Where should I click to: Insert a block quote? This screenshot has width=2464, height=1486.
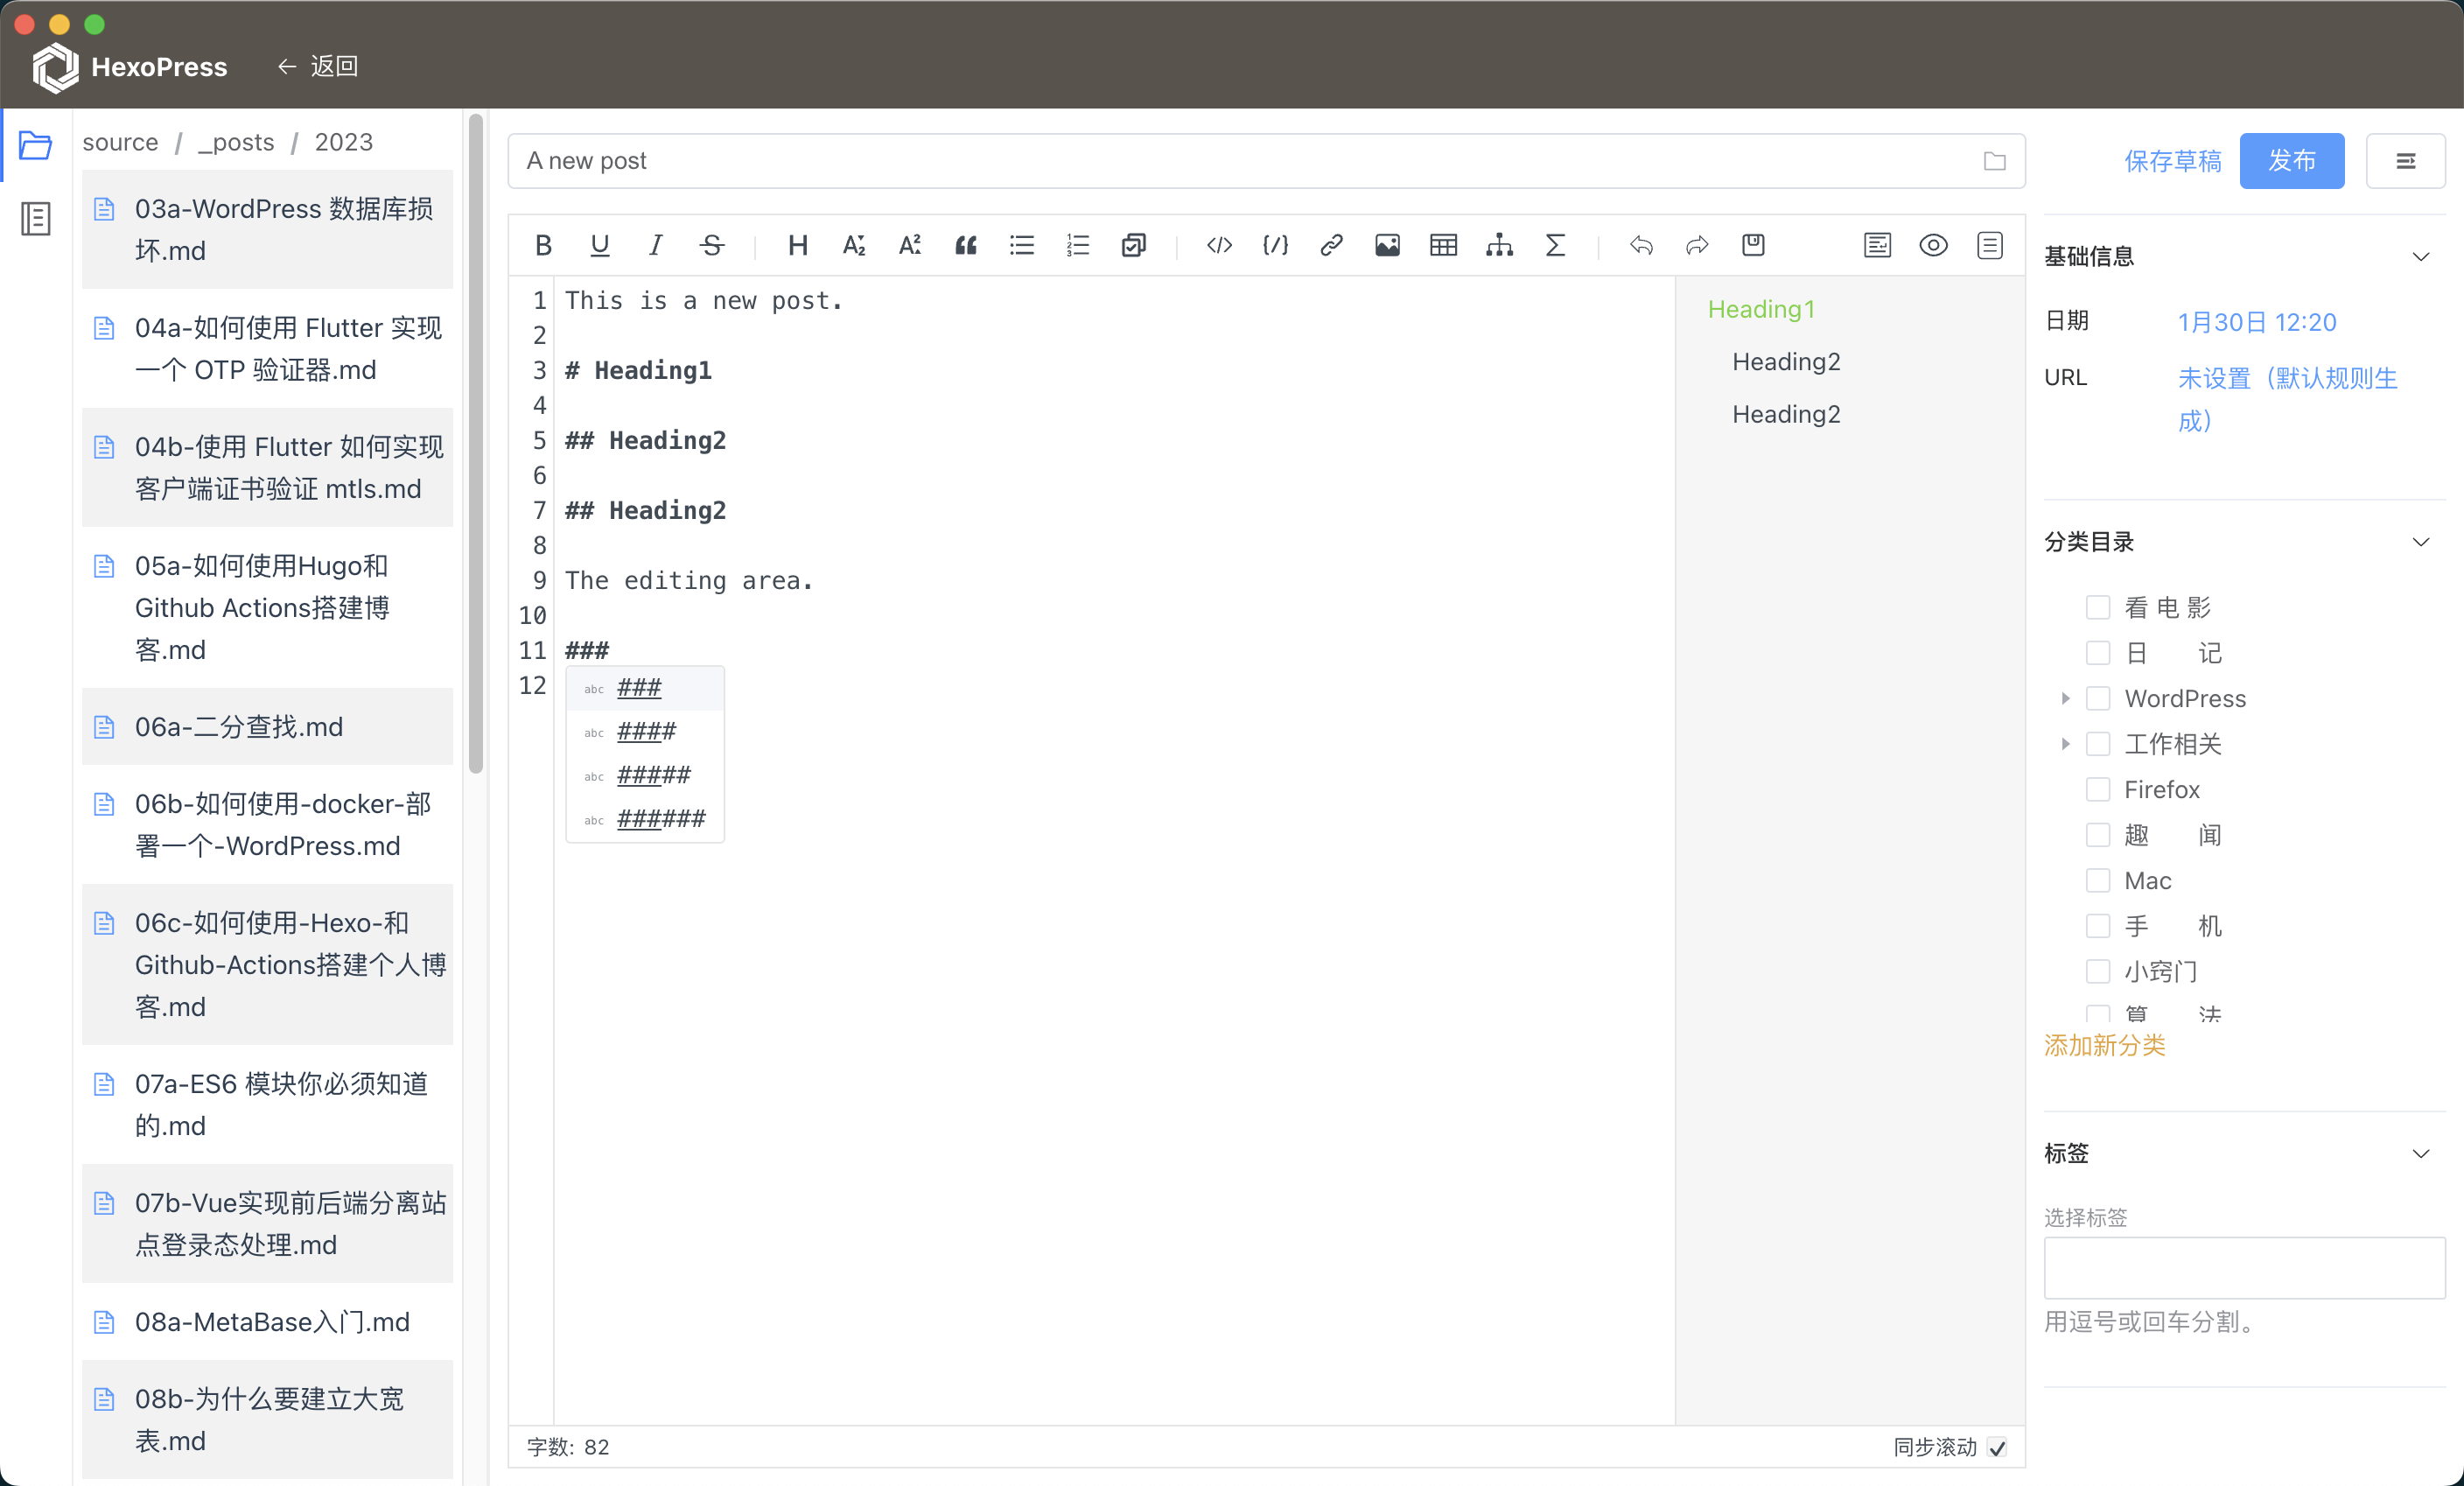click(965, 245)
